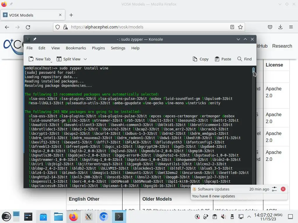Open the updates tray icon
298x223 pixels.
197,217
